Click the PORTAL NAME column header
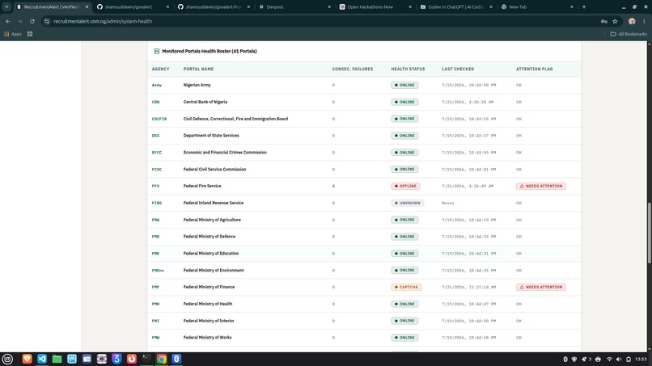 [x=198, y=69]
